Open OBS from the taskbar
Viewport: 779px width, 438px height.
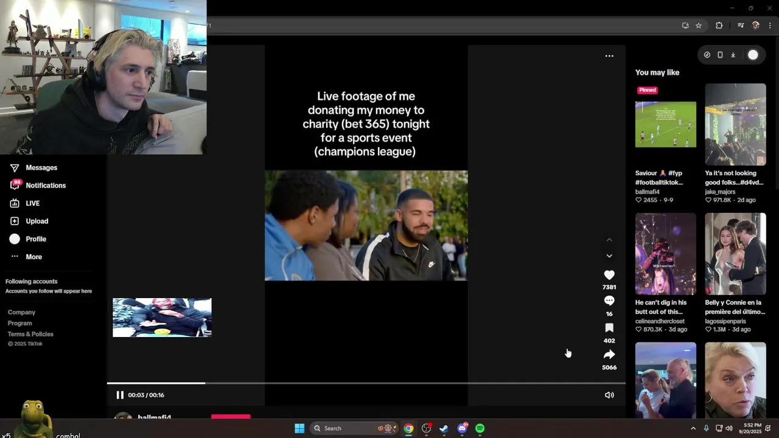pyautogui.click(x=426, y=428)
